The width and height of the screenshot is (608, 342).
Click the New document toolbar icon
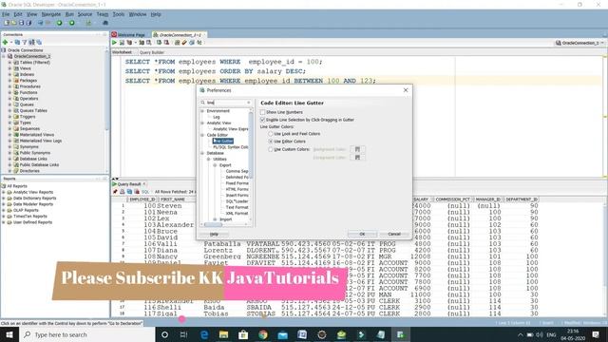coord(7,23)
